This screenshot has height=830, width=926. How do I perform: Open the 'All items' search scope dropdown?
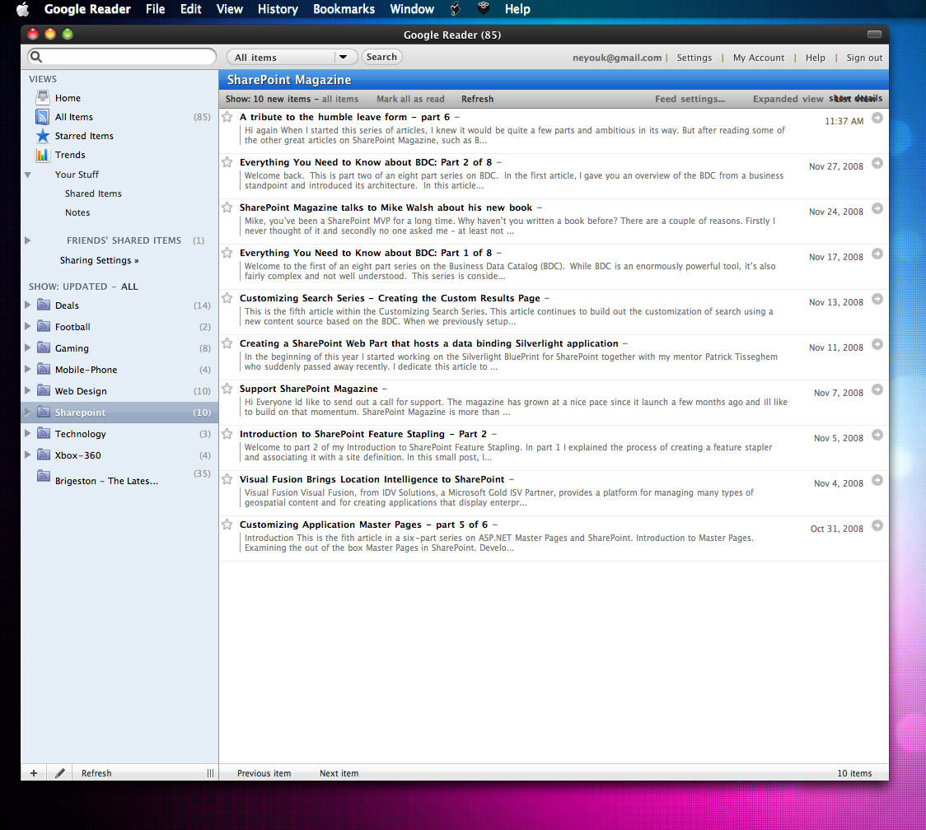292,57
